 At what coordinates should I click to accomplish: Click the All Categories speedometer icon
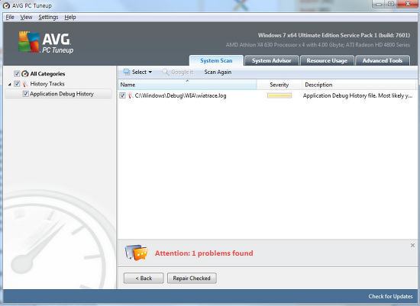(x=25, y=73)
